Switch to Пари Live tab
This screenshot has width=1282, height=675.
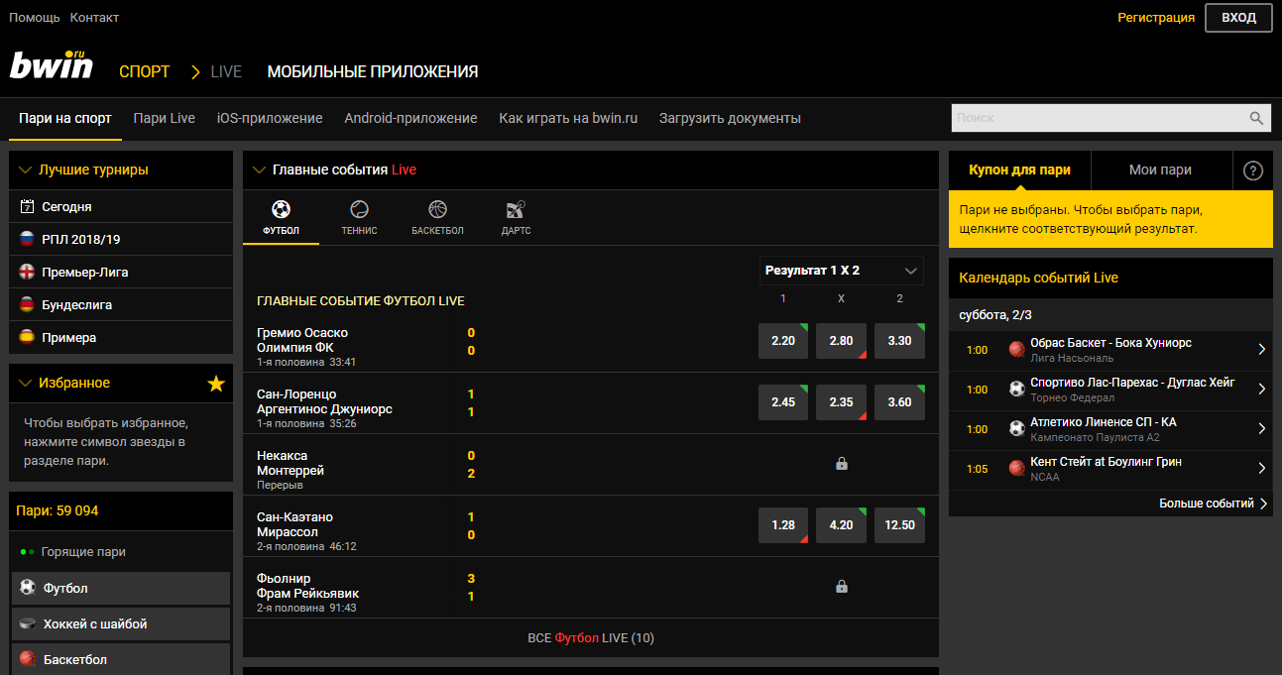165,118
